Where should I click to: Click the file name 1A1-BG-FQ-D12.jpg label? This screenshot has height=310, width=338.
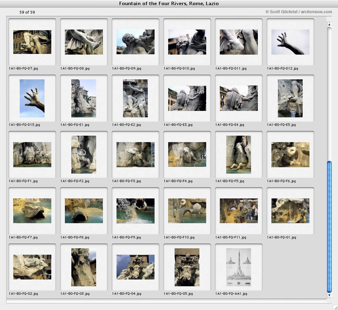tap(282, 69)
